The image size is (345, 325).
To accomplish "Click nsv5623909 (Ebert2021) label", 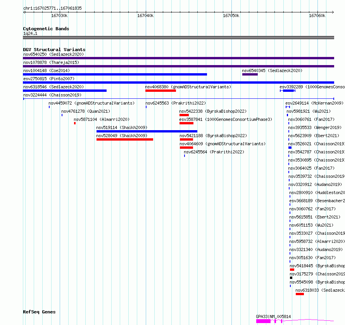I will pos(314,136).
